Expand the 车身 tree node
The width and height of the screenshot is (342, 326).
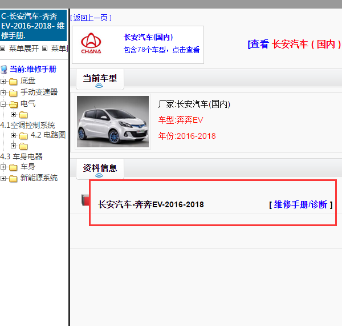pos(3,167)
